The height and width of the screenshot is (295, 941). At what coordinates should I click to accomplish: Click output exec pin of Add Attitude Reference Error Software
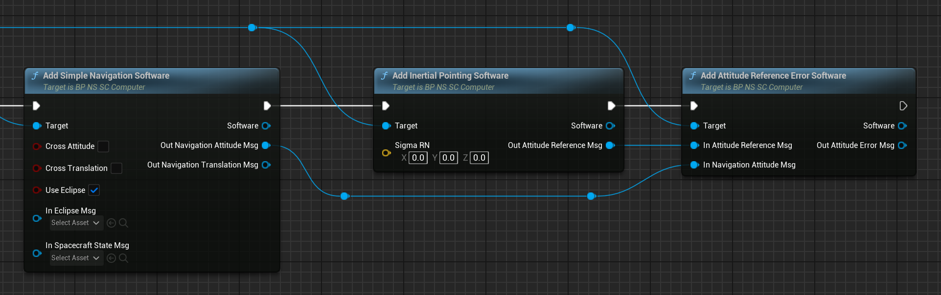[903, 106]
